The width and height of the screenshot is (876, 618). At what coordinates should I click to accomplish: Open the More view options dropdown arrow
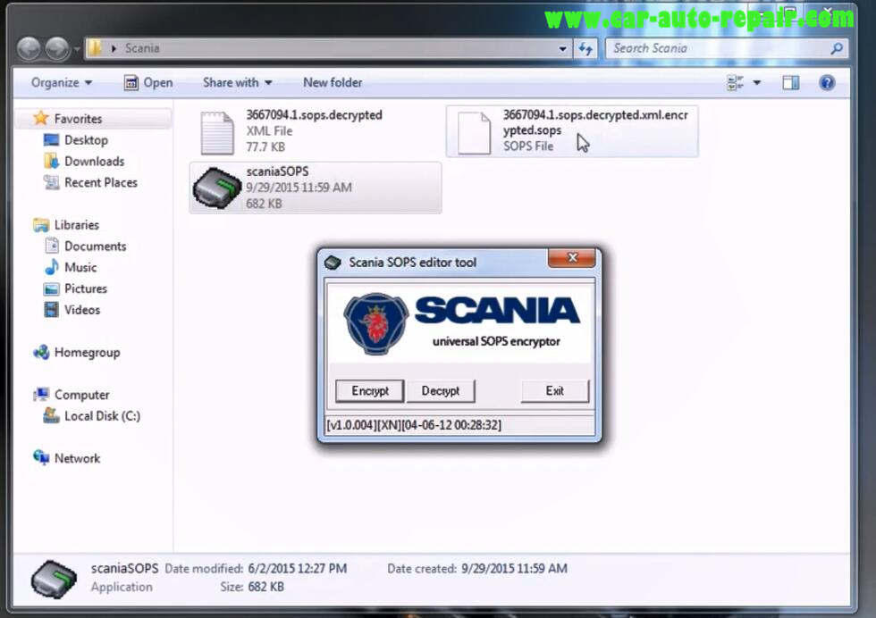(x=756, y=83)
